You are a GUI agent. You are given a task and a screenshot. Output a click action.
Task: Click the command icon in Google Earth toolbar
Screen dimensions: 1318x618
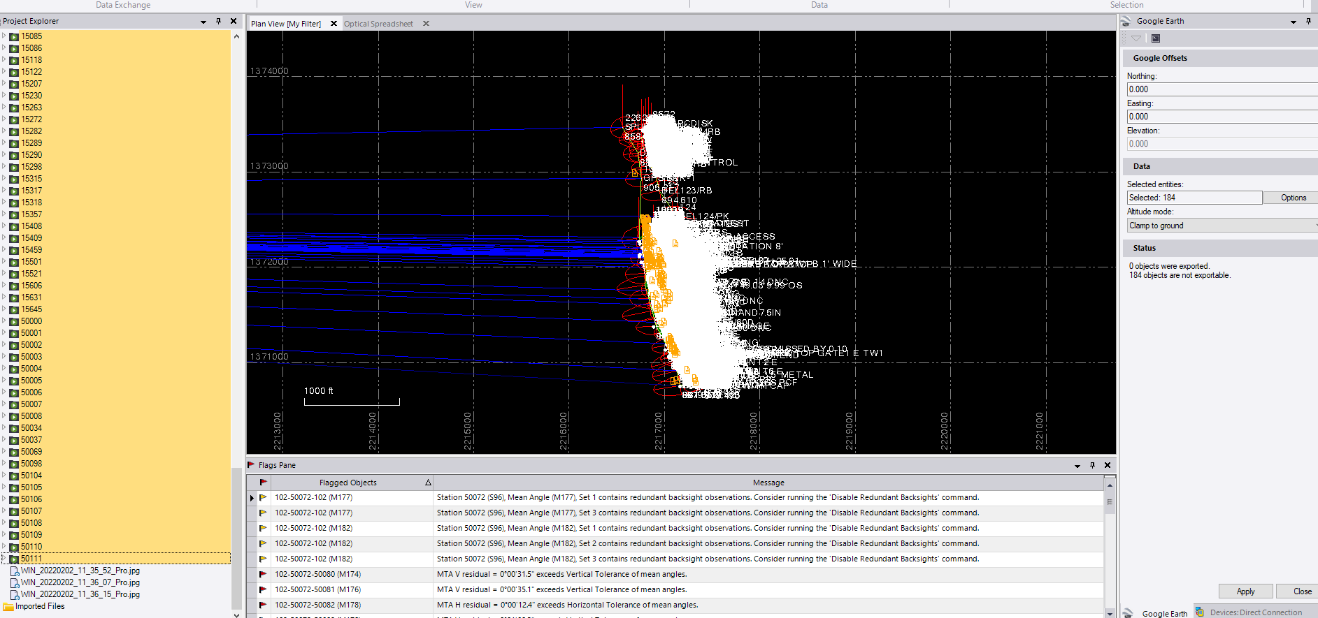[1156, 38]
